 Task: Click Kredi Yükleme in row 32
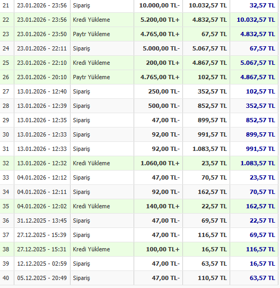click(x=91, y=163)
